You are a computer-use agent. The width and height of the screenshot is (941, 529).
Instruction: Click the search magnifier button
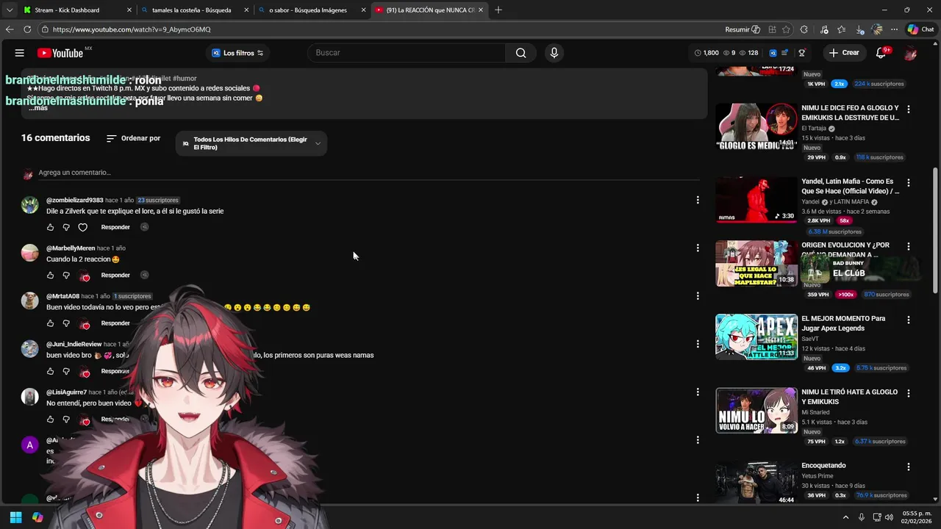point(520,53)
